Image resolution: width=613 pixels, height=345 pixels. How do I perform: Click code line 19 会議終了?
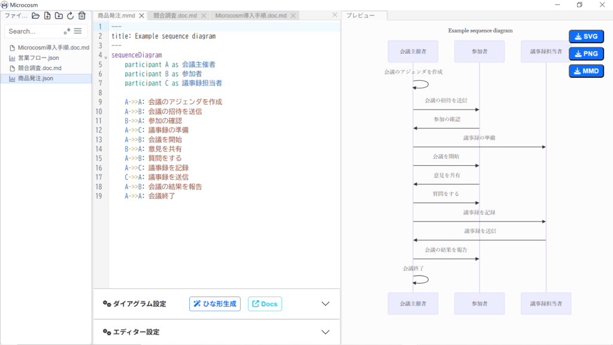150,196
